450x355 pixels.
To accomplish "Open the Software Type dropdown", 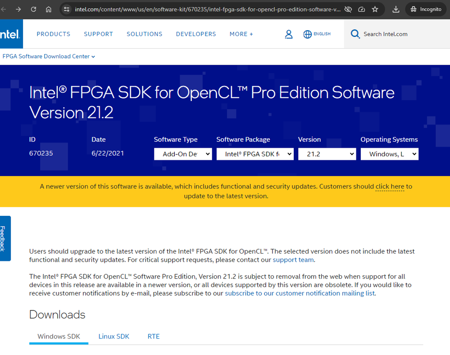I will tap(183, 154).
